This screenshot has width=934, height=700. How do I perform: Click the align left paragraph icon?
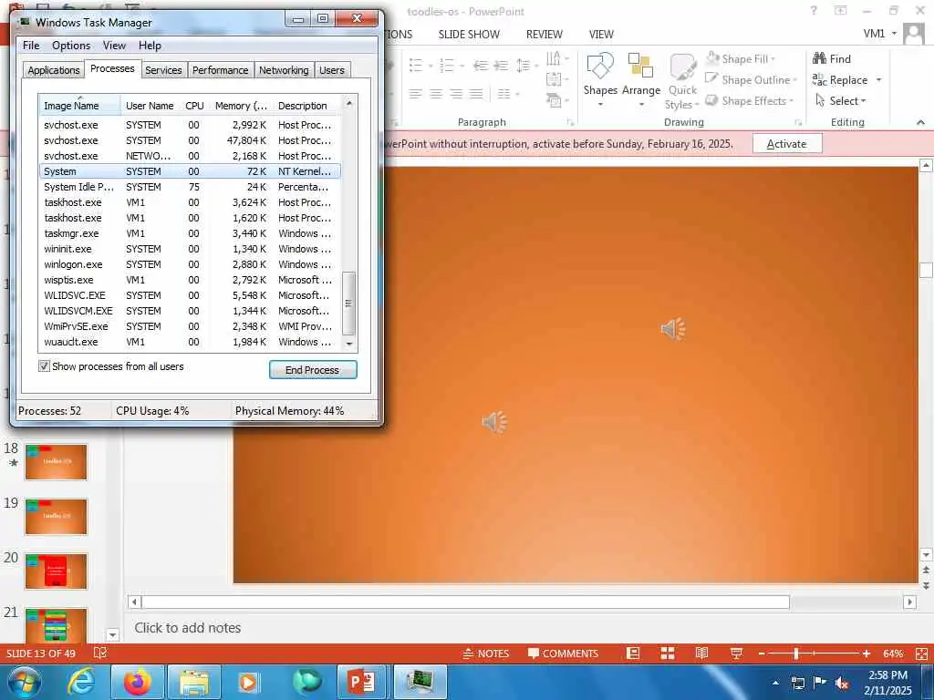point(416,94)
